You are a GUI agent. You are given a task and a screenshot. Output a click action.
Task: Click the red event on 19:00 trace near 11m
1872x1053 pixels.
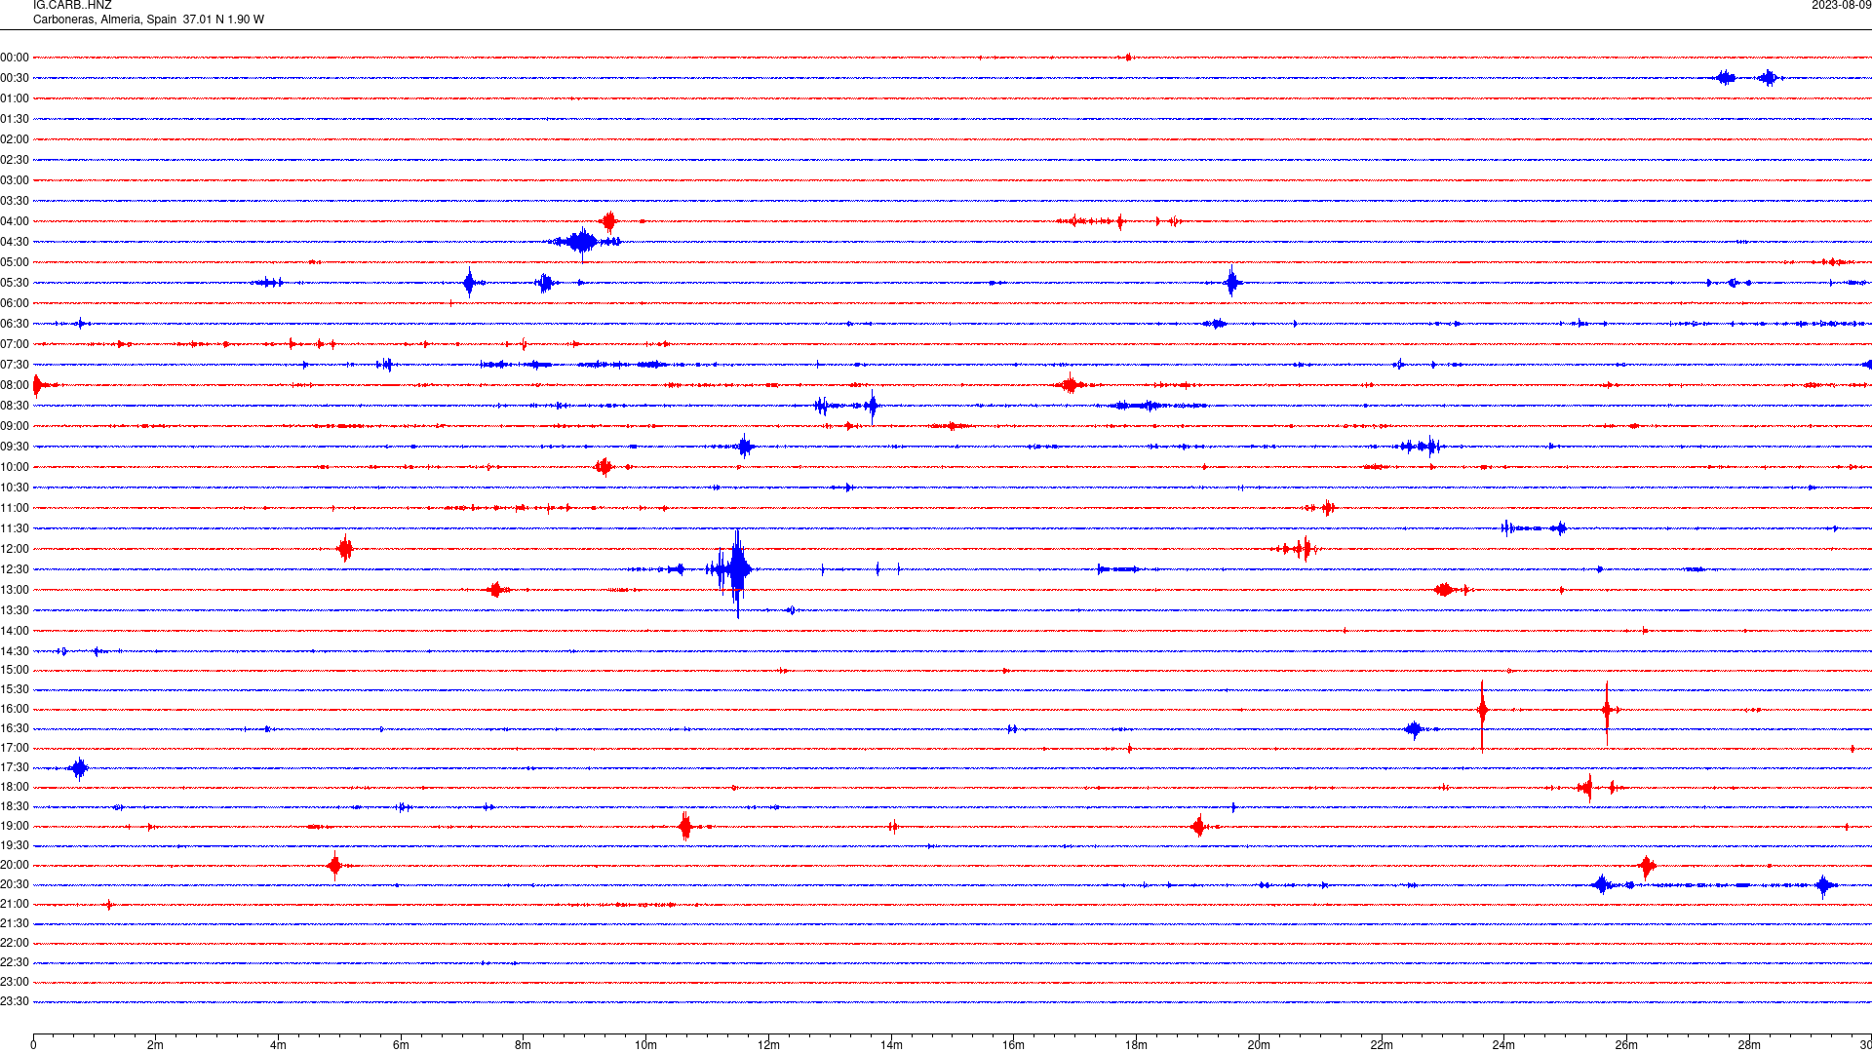(x=685, y=827)
